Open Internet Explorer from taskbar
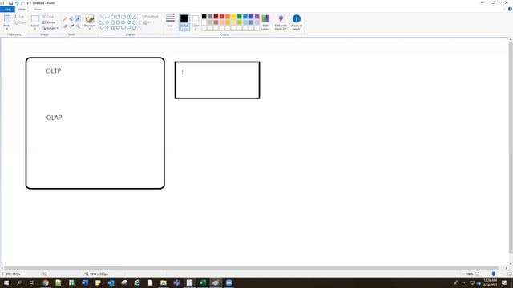 click(x=137, y=282)
